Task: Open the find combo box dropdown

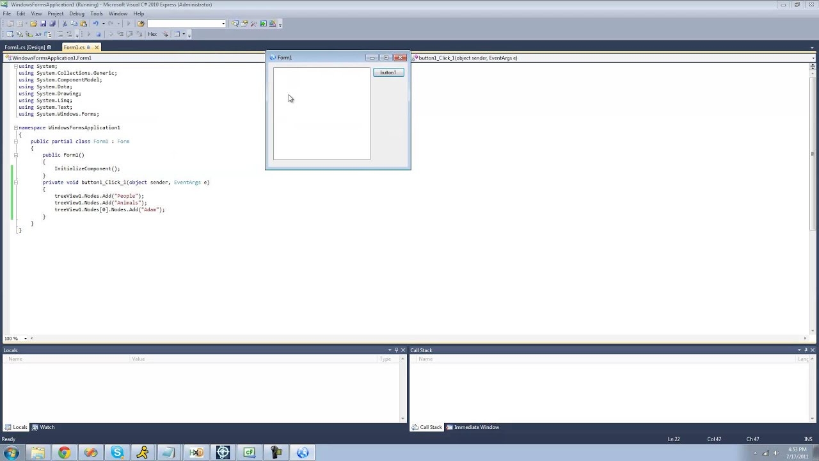Action: [x=223, y=24]
